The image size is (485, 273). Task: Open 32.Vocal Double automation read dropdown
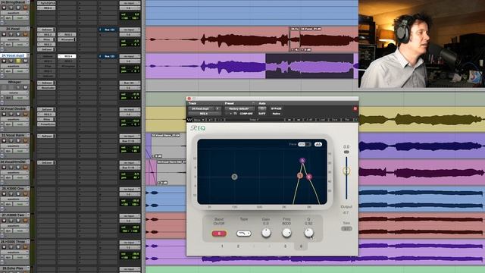(x=20, y=124)
